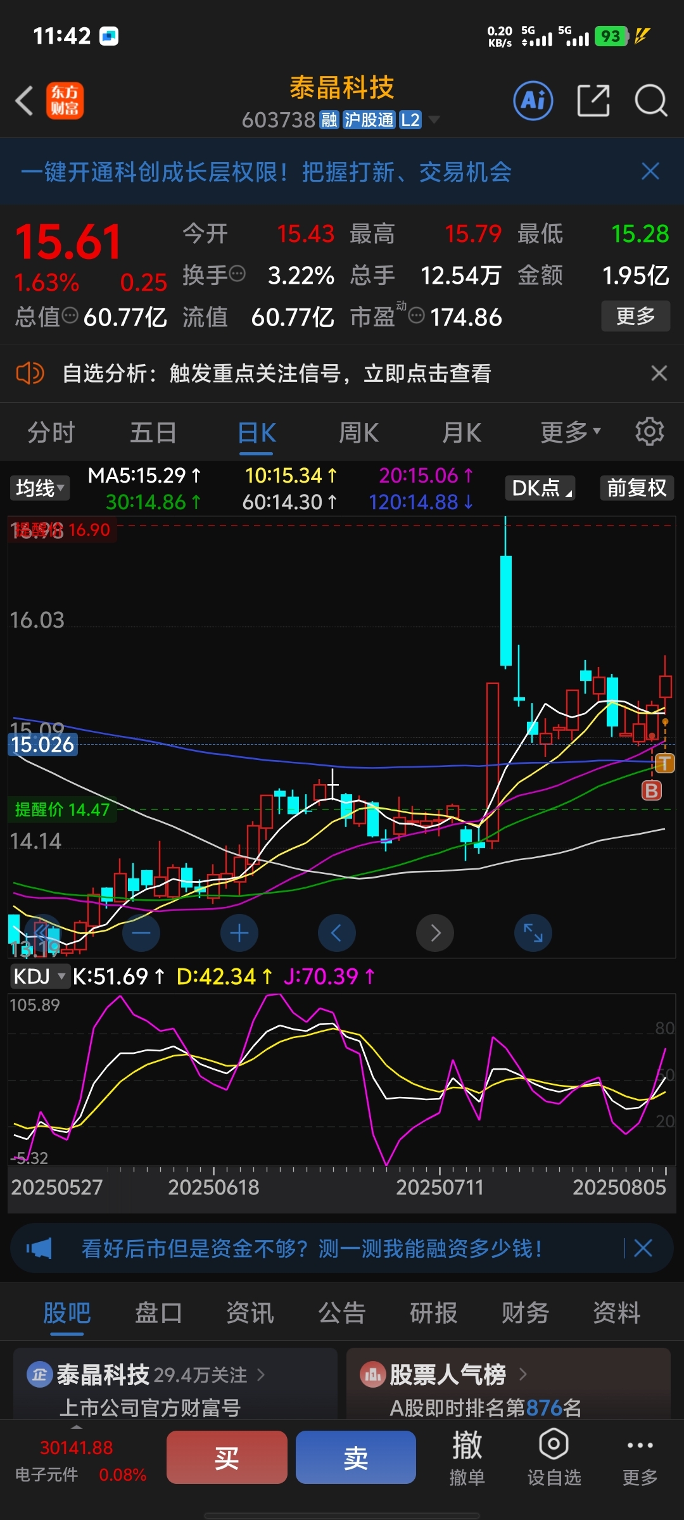684x1520 pixels.
Task: Open the 公告 tab
Action: [x=342, y=1312]
